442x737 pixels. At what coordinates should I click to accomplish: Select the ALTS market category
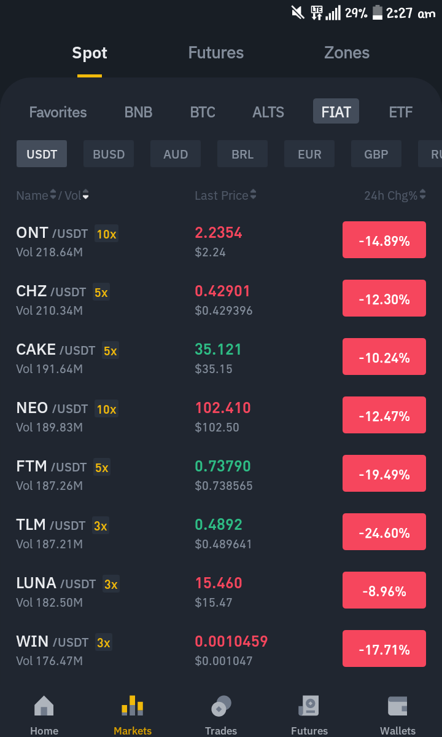(x=268, y=112)
